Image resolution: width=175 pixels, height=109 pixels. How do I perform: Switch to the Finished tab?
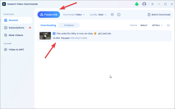(69, 25)
